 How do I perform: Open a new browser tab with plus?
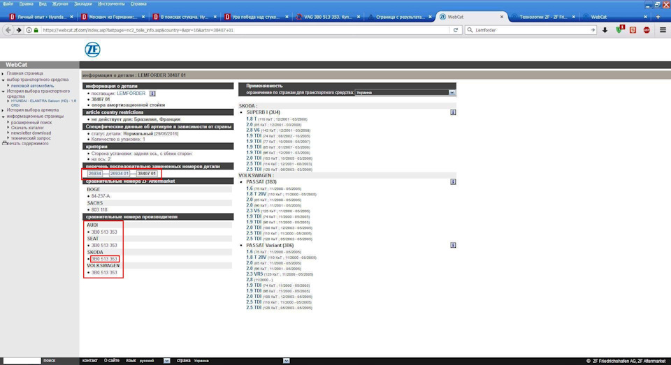658,17
